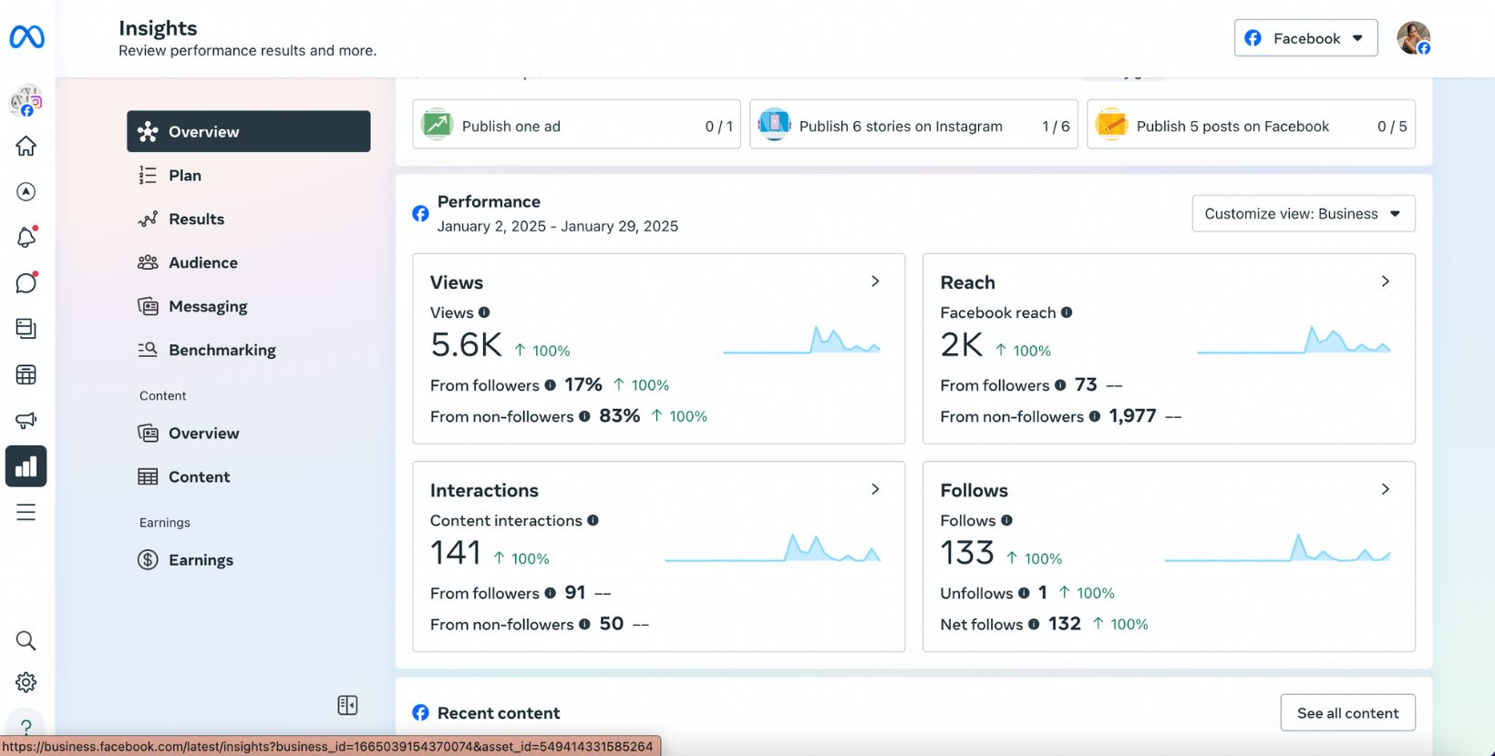The height and width of the screenshot is (756, 1495).
Task: Click See all content button
Action: (x=1347, y=713)
